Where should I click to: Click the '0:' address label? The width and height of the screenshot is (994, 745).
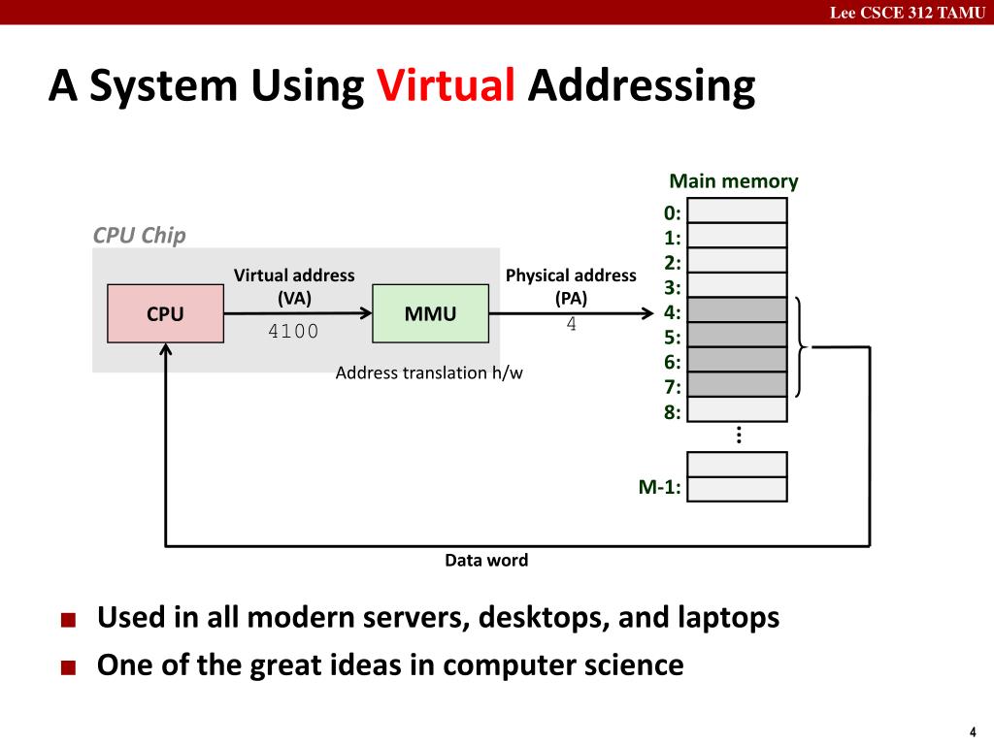tap(672, 212)
